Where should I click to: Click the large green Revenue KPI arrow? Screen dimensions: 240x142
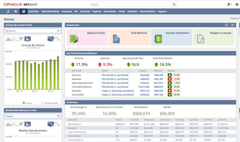[73, 65]
